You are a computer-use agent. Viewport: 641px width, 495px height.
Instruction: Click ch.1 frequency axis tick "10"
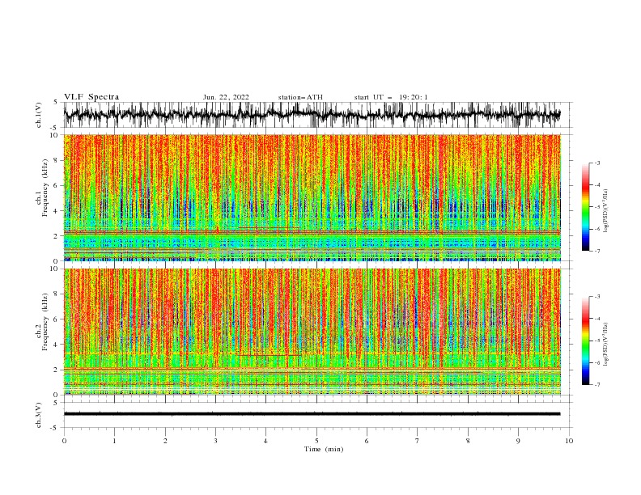[x=54, y=135]
